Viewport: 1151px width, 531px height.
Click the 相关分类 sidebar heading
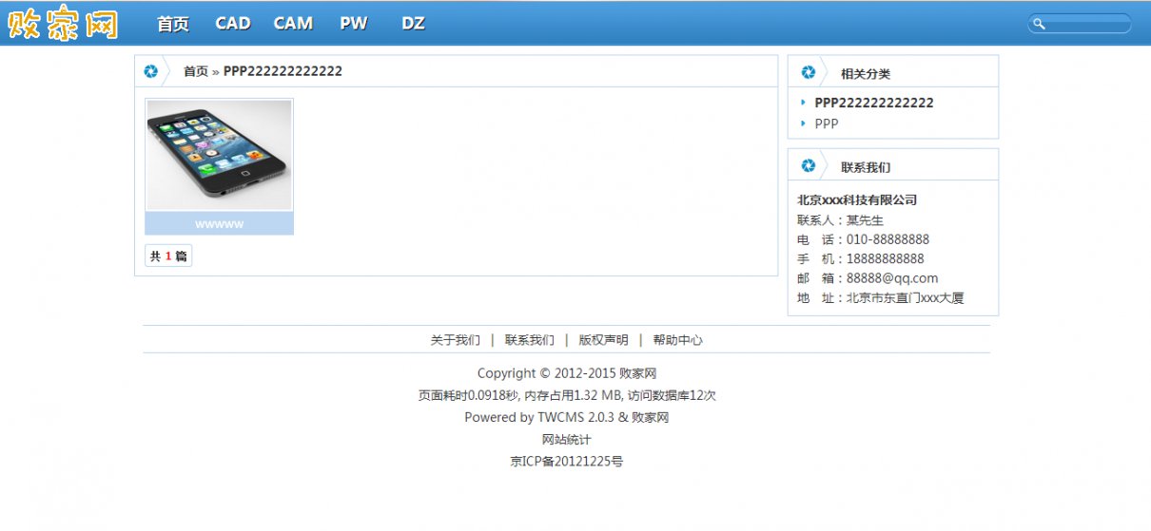tap(866, 73)
